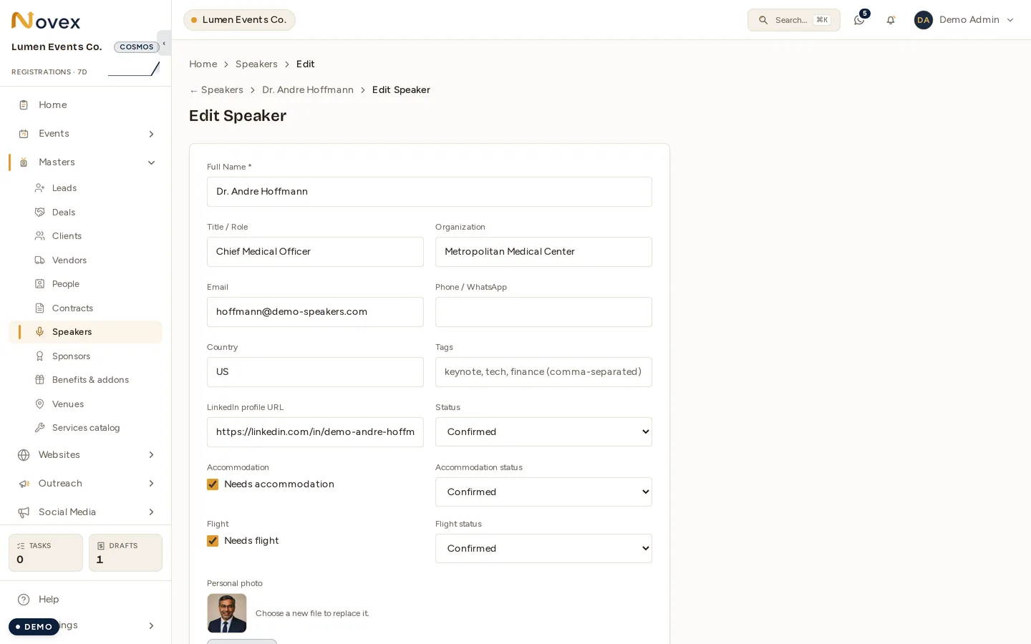
Task: Click the Phone / WhatsApp input field
Action: [543, 312]
